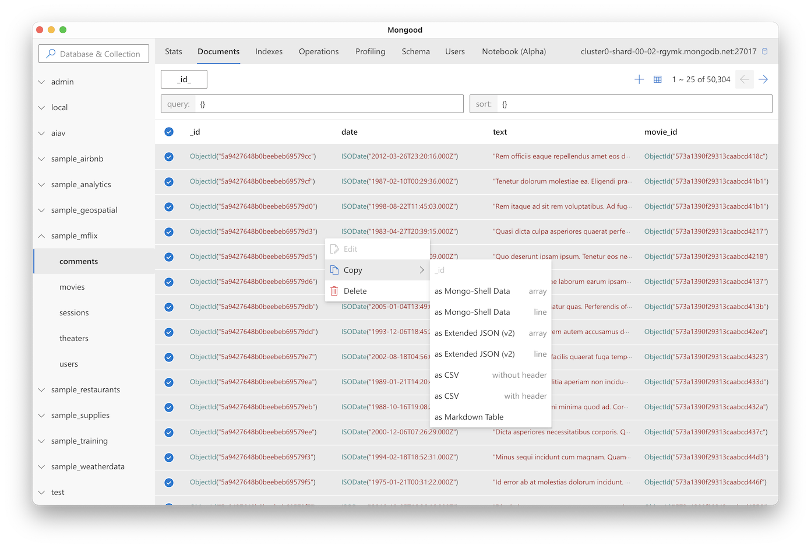
Task: Expand the sample_analytics database
Action: 41,184
